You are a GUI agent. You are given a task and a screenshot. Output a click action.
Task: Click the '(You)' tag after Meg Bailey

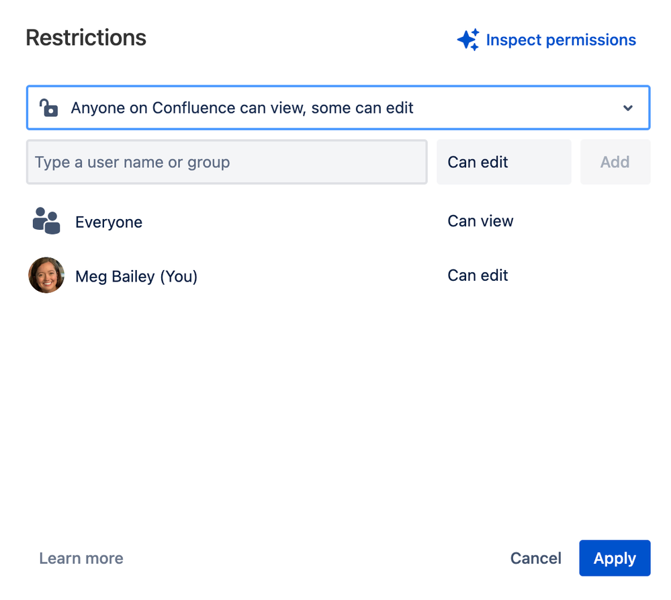[179, 276]
